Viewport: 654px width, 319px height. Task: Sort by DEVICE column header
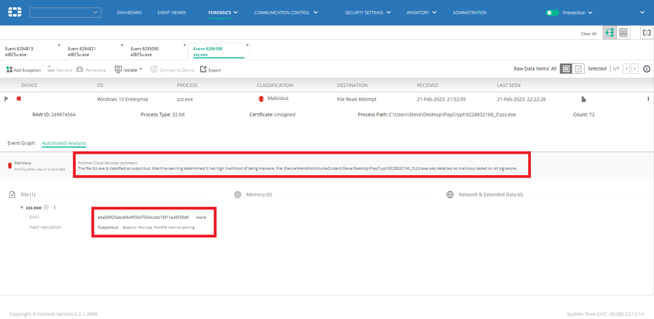click(x=29, y=86)
